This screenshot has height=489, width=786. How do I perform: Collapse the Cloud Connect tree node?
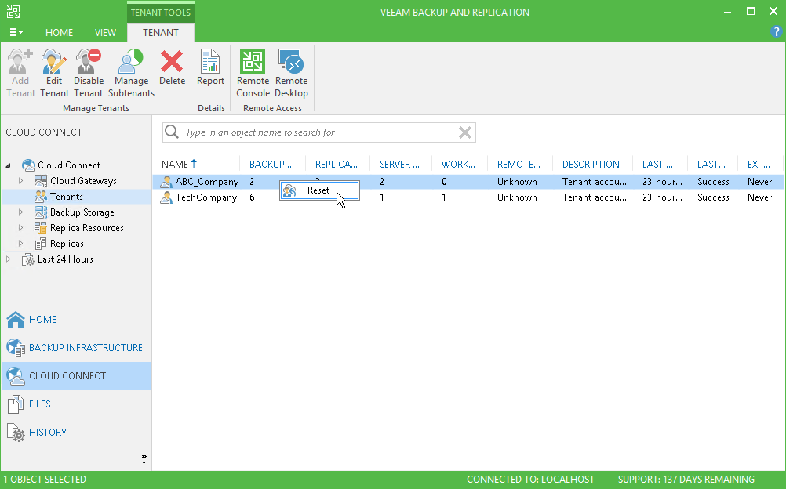pos(9,165)
